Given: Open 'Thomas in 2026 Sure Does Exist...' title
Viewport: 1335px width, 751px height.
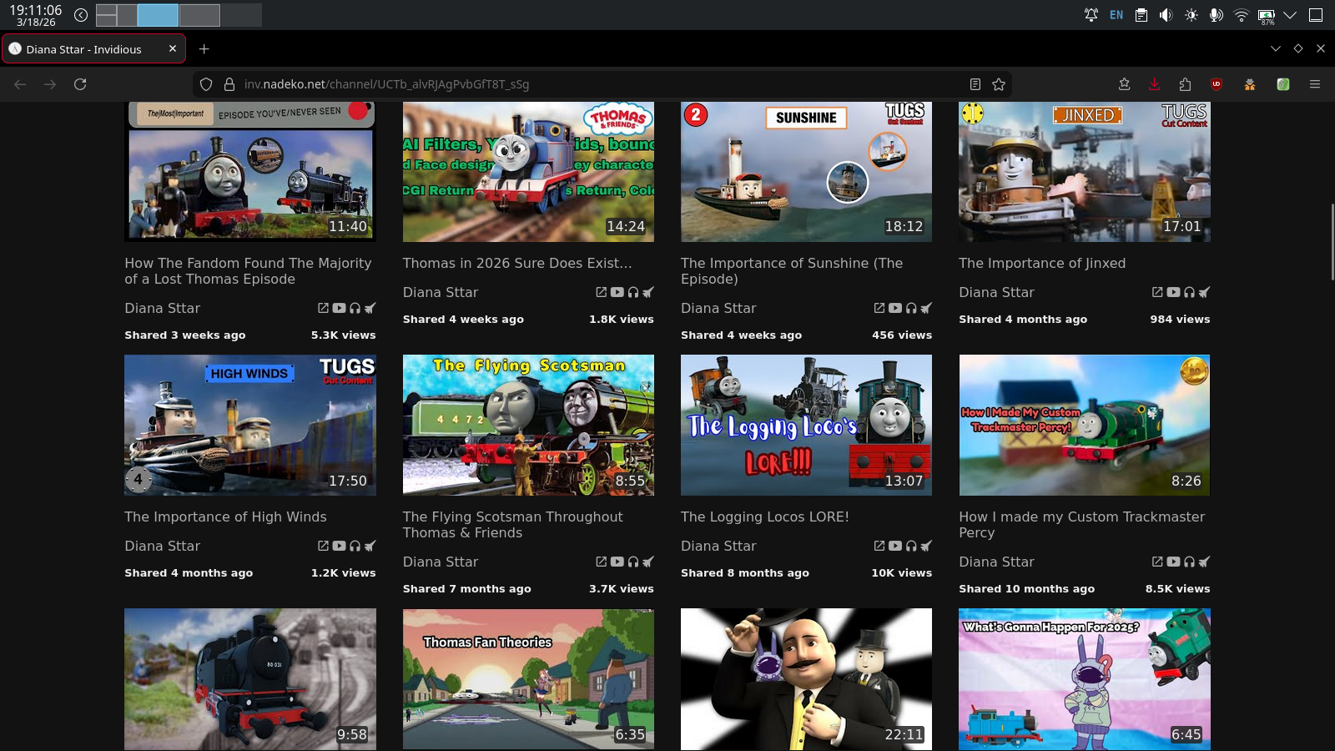Looking at the screenshot, I should click(x=517, y=263).
